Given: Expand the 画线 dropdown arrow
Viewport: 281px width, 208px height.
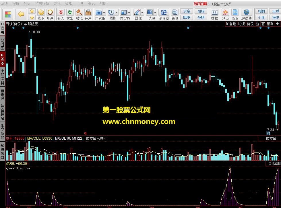Looking at the screenshot, I should pyautogui.click(x=142, y=13).
